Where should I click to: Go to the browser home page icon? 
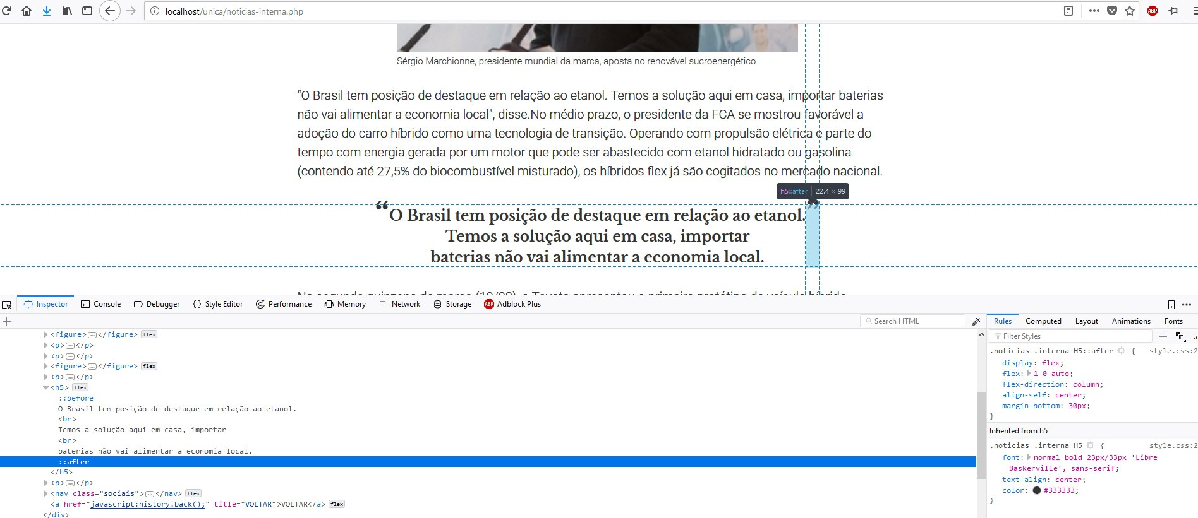point(27,11)
